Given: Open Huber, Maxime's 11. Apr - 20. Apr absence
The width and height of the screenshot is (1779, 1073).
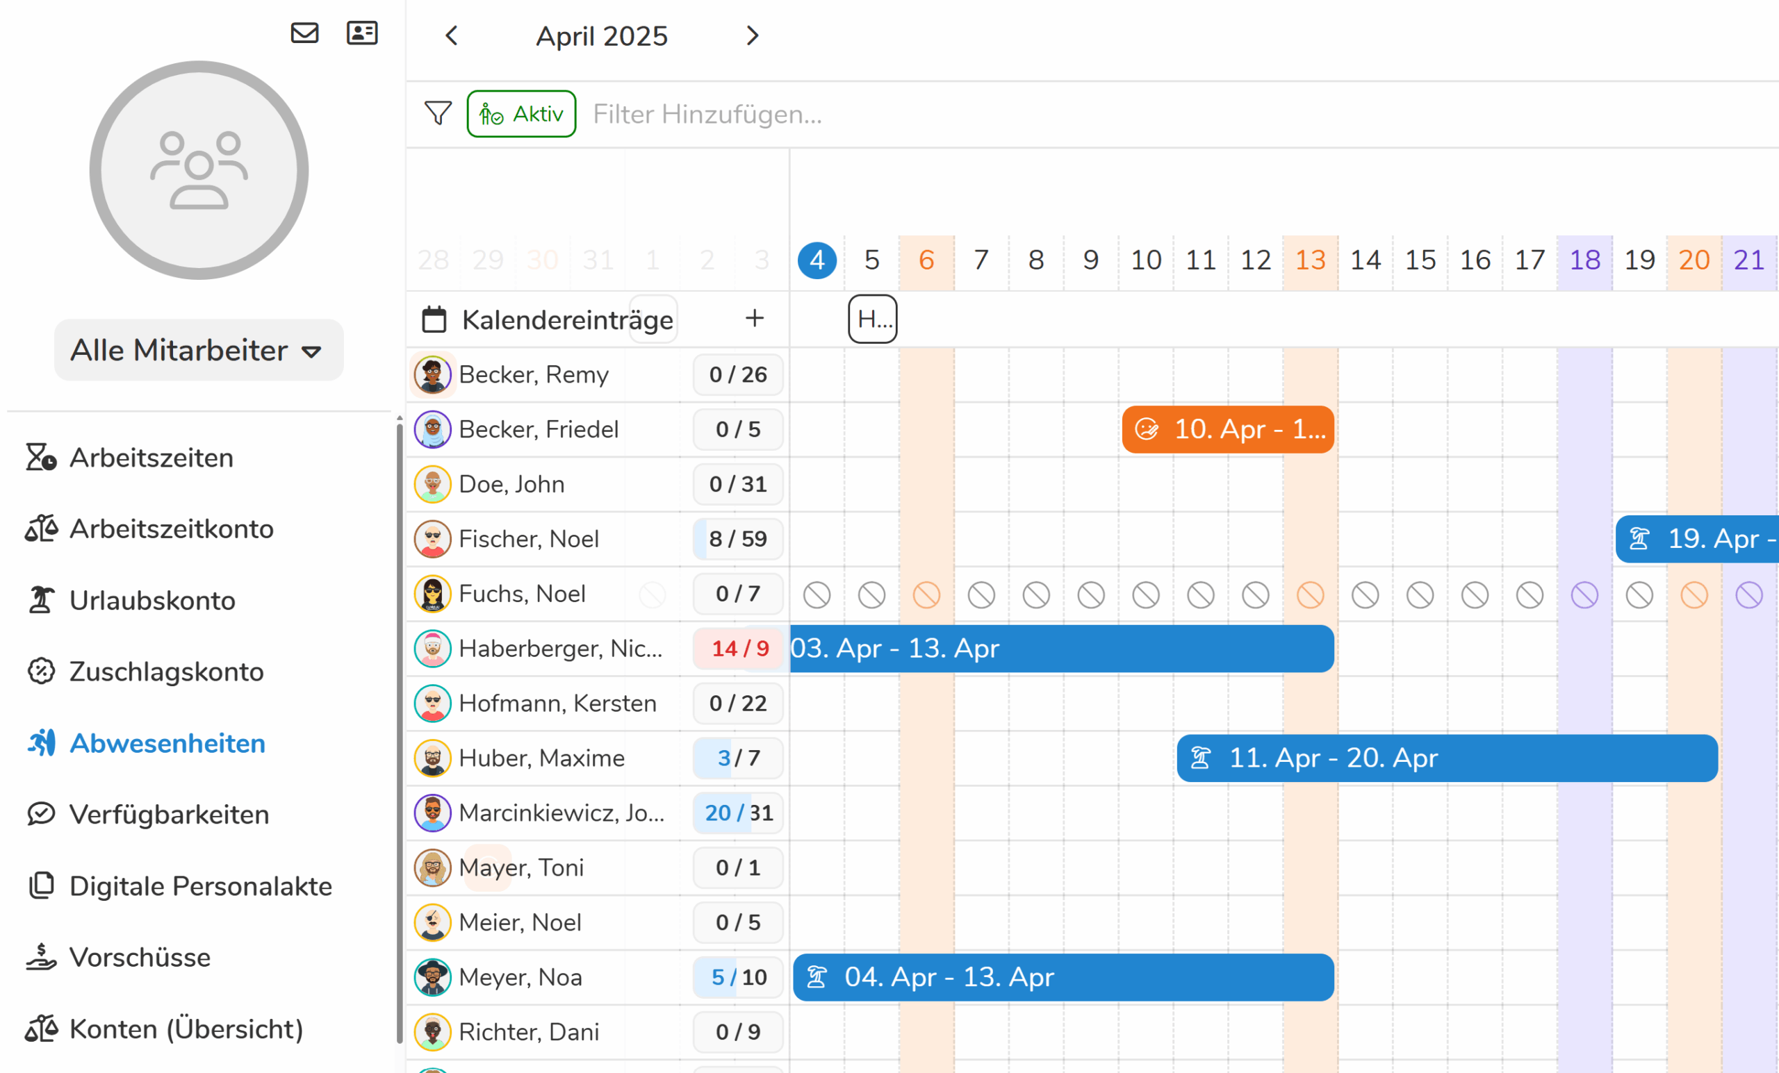Looking at the screenshot, I should click(1447, 758).
